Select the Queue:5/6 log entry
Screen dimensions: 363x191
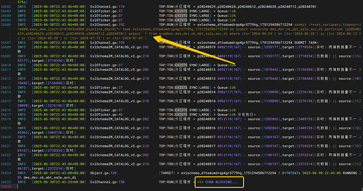227,87
